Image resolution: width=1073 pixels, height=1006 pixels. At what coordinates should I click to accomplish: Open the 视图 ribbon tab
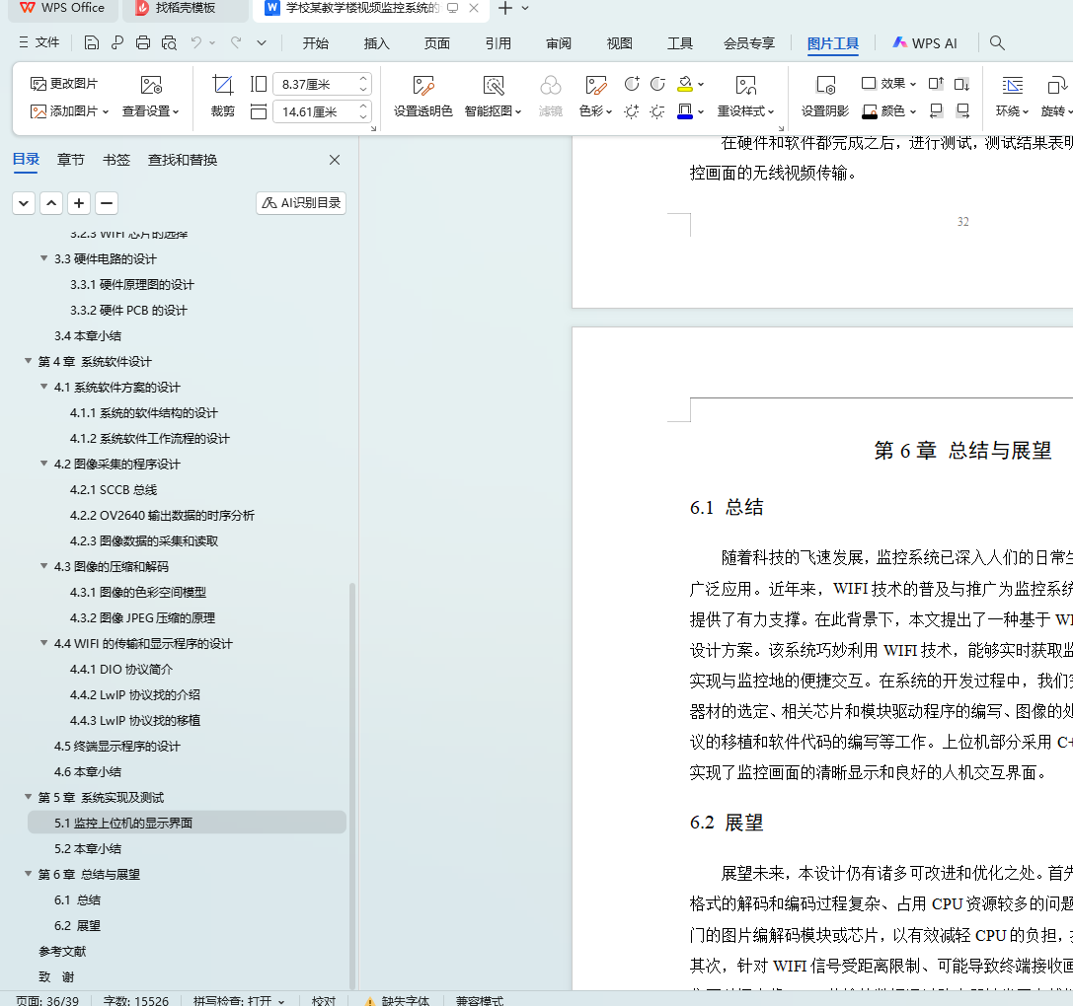(x=619, y=43)
